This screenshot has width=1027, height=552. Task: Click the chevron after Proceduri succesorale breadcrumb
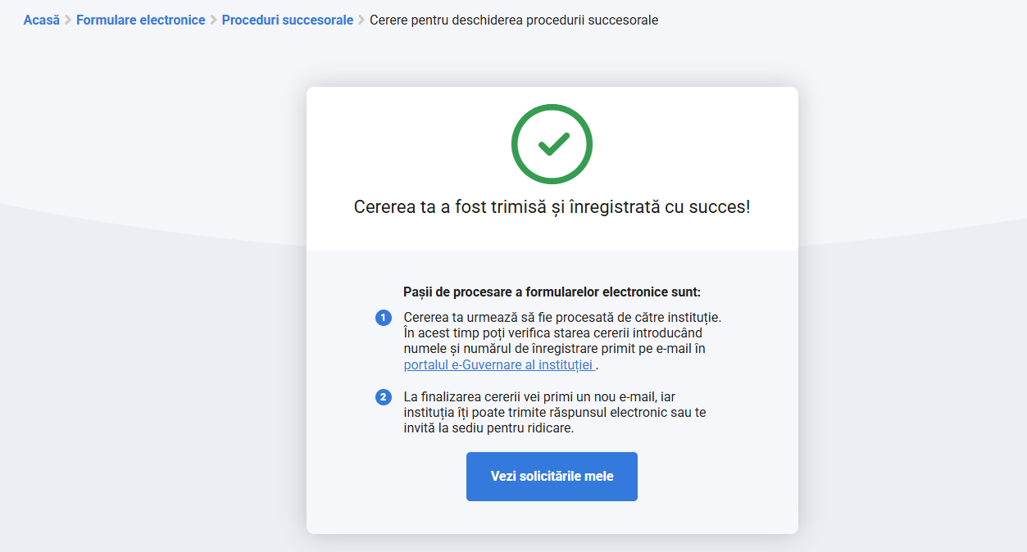[x=361, y=20]
